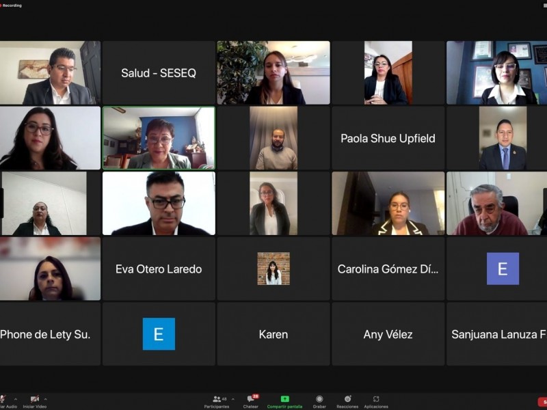Select close-up video of man in black glasses
Viewport: 547px width, 410px height.
[x=159, y=203]
